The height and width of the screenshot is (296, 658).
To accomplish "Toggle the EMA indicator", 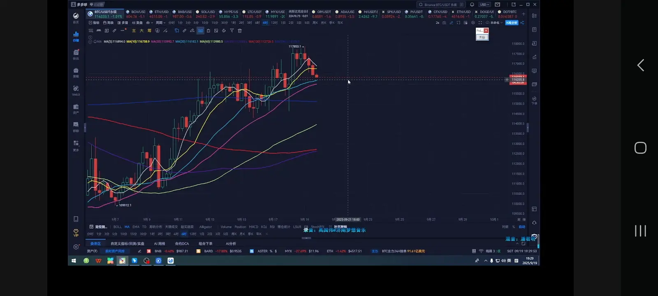I will pos(136,227).
